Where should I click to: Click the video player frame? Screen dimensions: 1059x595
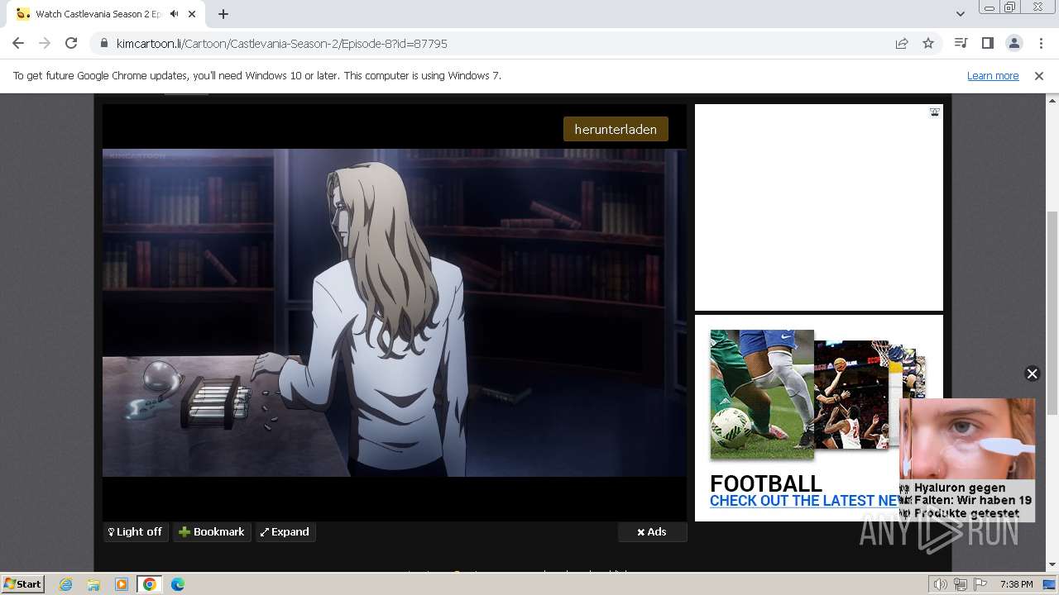[395, 312]
